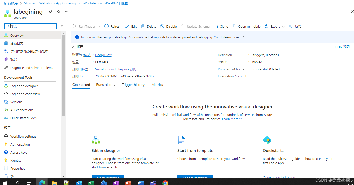
Task: Open the more options ellipsis next to the title
Action: (67, 12)
